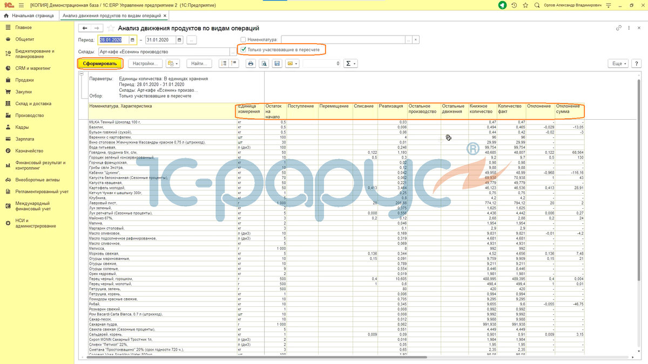Send report by email envelope icon
Screen dimensions: 648x364
point(292,63)
